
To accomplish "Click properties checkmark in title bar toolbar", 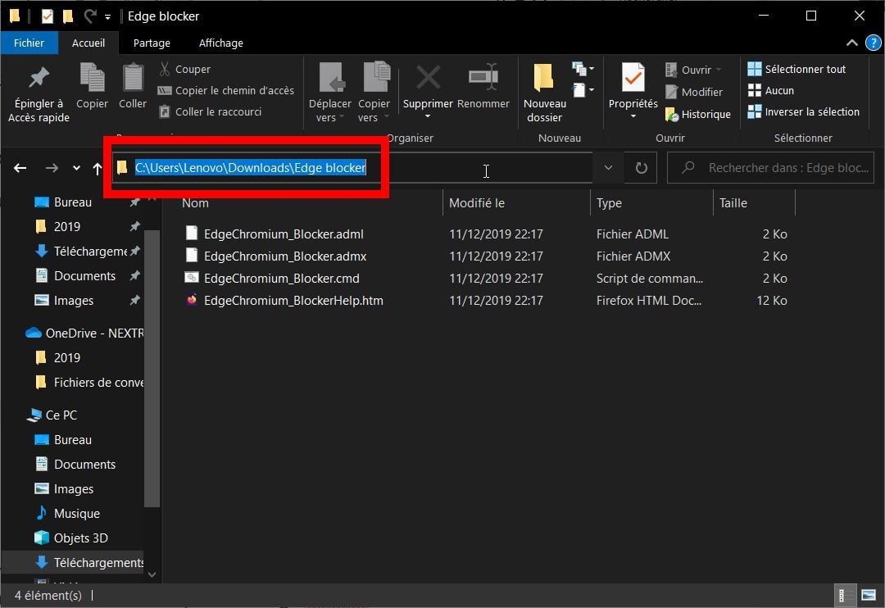I will pyautogui.click(x=48, y=16).
